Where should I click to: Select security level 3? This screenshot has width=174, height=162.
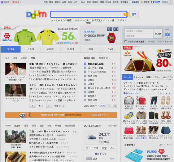coord(167,37)
